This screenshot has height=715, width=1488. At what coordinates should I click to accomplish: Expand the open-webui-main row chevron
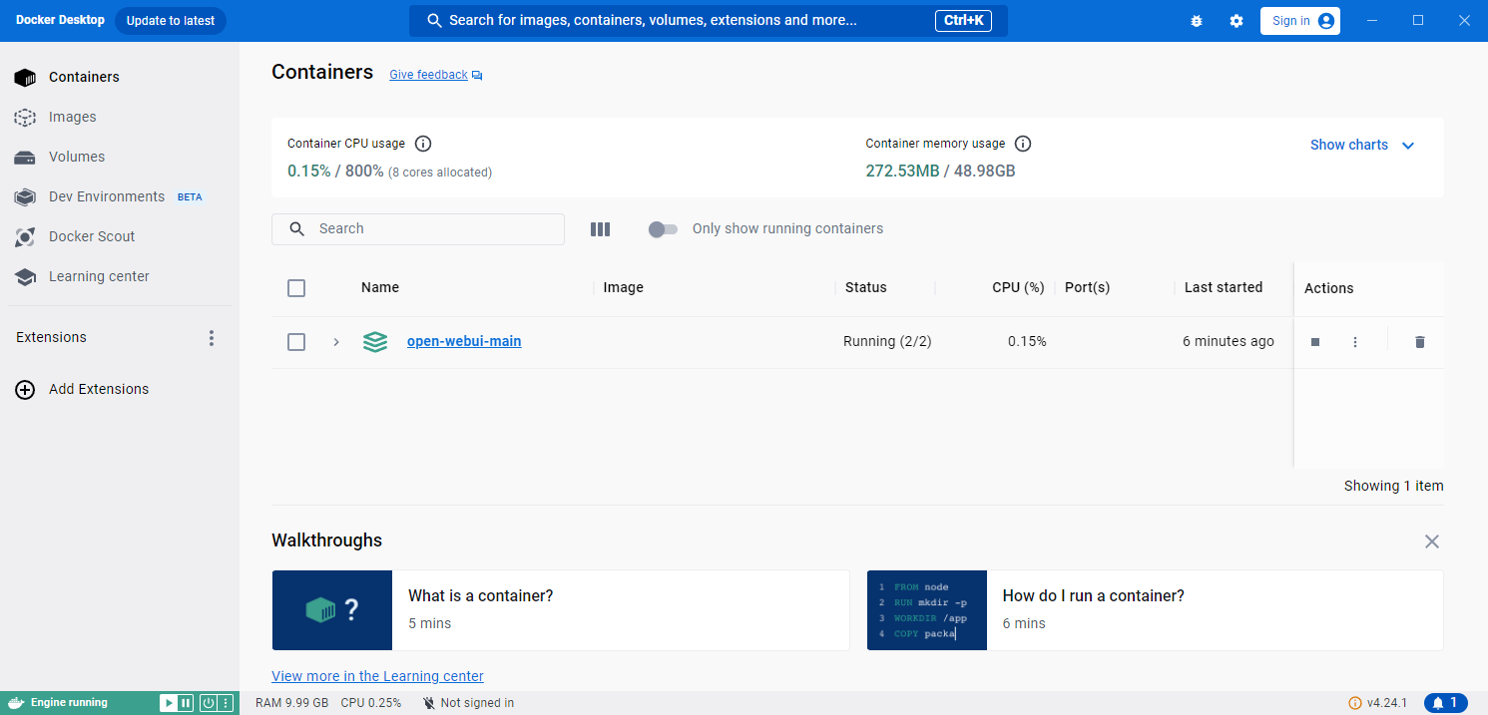pyautogui.click(x=336, y=342)
